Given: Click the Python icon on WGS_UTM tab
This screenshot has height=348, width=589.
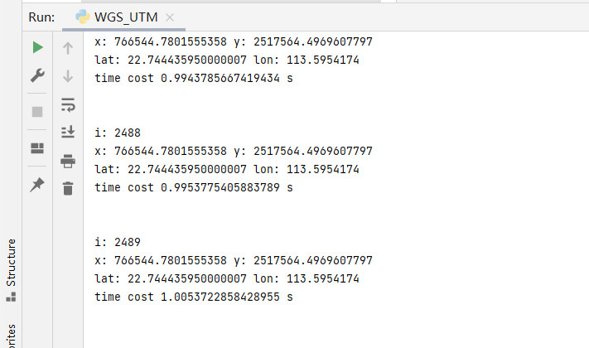Looking at the screenshot, I should (x=83, y=17).
